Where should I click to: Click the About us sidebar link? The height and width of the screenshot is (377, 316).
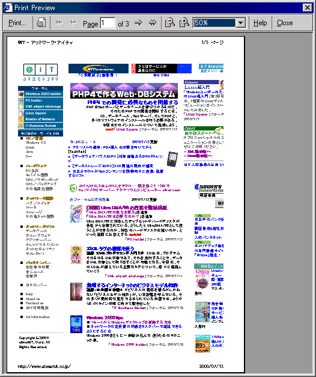click(x=33, y=299)
